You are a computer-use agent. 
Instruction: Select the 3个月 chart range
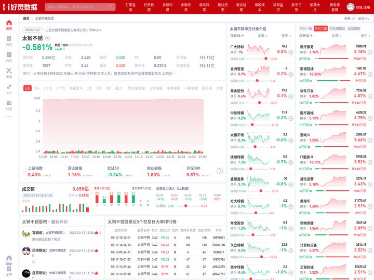point(61,88)
